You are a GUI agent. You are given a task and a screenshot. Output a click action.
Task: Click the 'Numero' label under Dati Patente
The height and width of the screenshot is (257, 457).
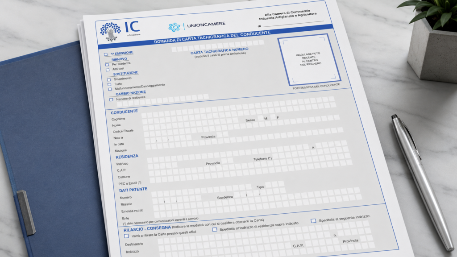pyautogui.click(x=125, y=198)
